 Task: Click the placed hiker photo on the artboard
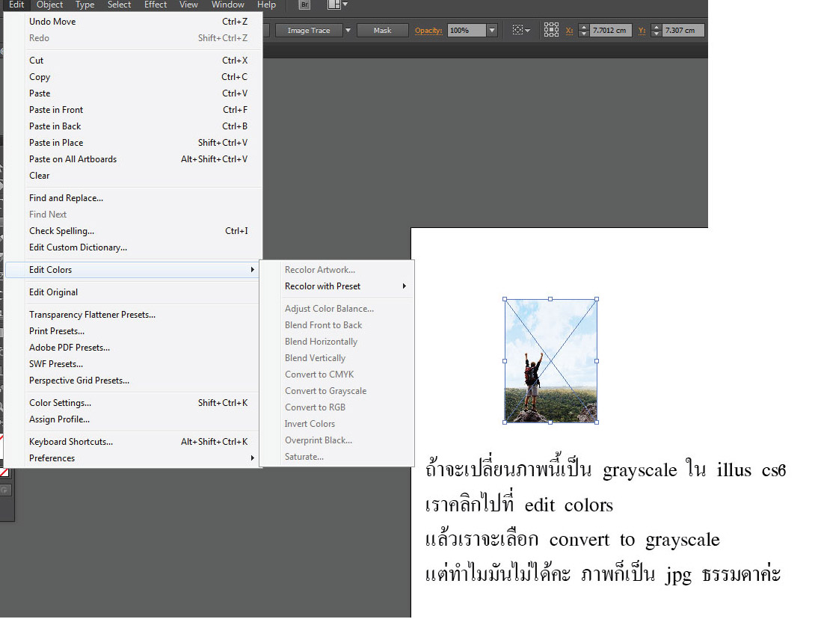[550, 361]
